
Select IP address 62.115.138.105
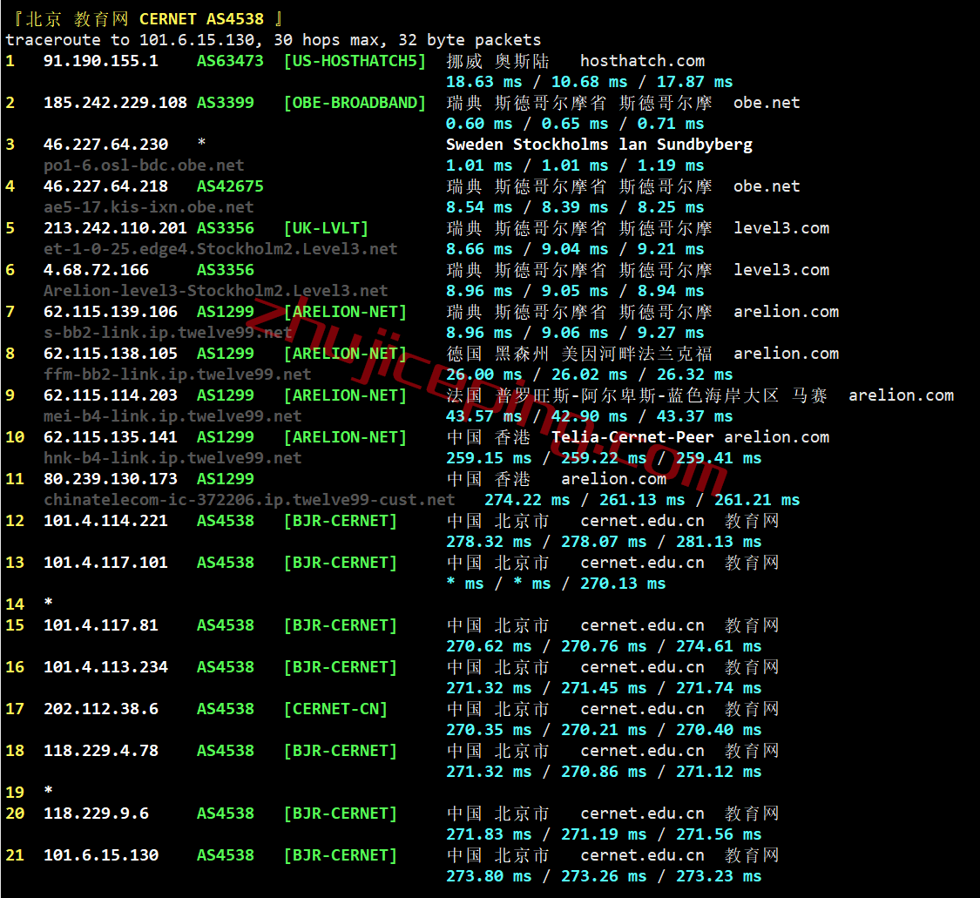(x=110, y=354)
